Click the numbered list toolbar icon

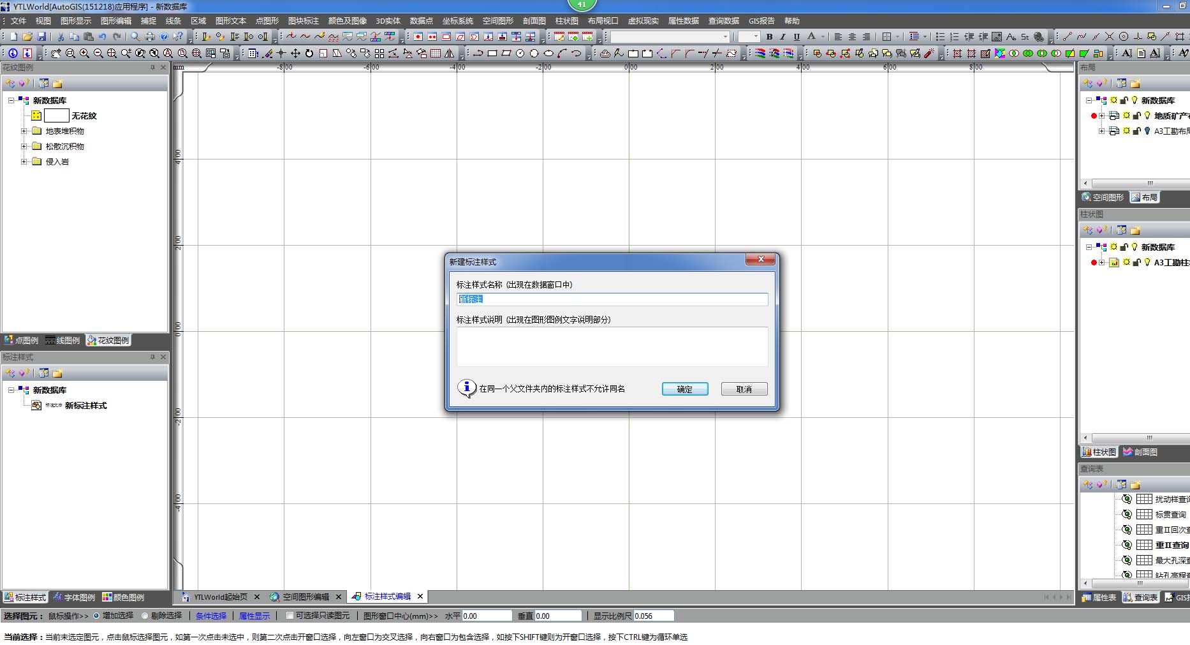point(954,37)
